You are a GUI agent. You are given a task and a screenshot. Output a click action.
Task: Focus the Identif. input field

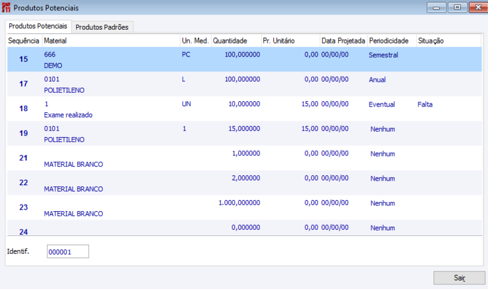68,251
